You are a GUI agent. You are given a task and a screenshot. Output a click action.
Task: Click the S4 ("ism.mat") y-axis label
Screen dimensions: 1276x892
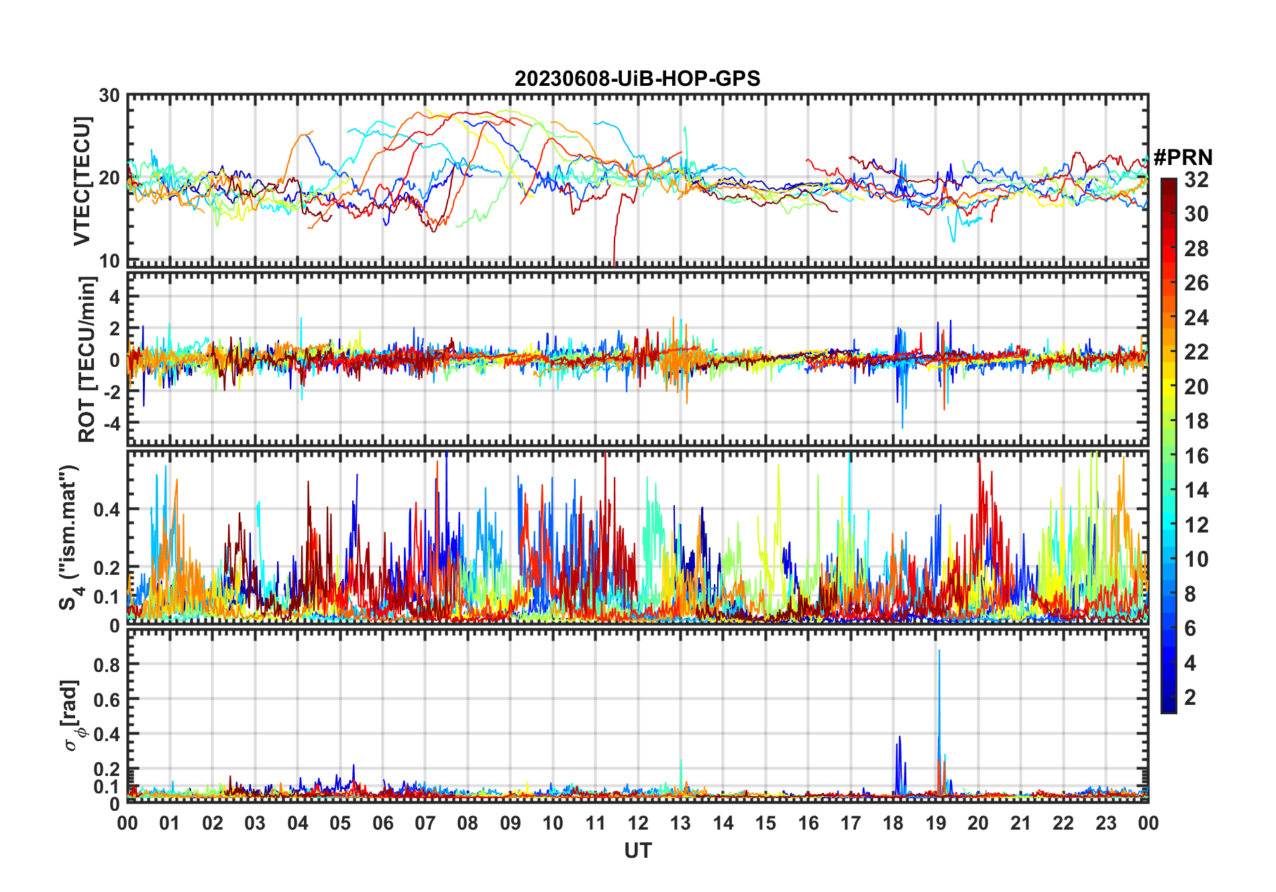[x=69, y=538]
